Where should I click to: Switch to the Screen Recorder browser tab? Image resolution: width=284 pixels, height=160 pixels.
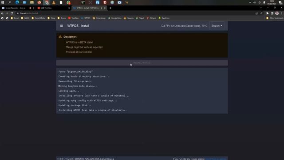click(x=15, y=8)
